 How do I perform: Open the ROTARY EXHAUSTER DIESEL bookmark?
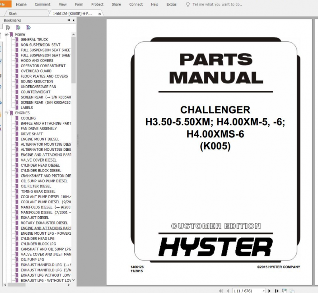(x=44, y=223)
